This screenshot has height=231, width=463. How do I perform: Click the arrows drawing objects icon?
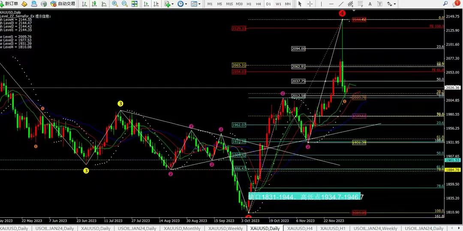pos(390,4)
